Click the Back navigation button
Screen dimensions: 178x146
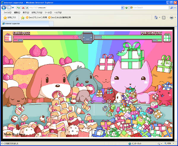point(4,8)
